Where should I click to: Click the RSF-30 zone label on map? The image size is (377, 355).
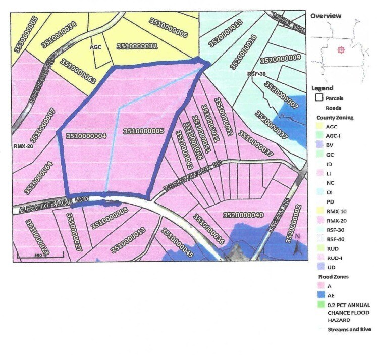tap(256, 74)
